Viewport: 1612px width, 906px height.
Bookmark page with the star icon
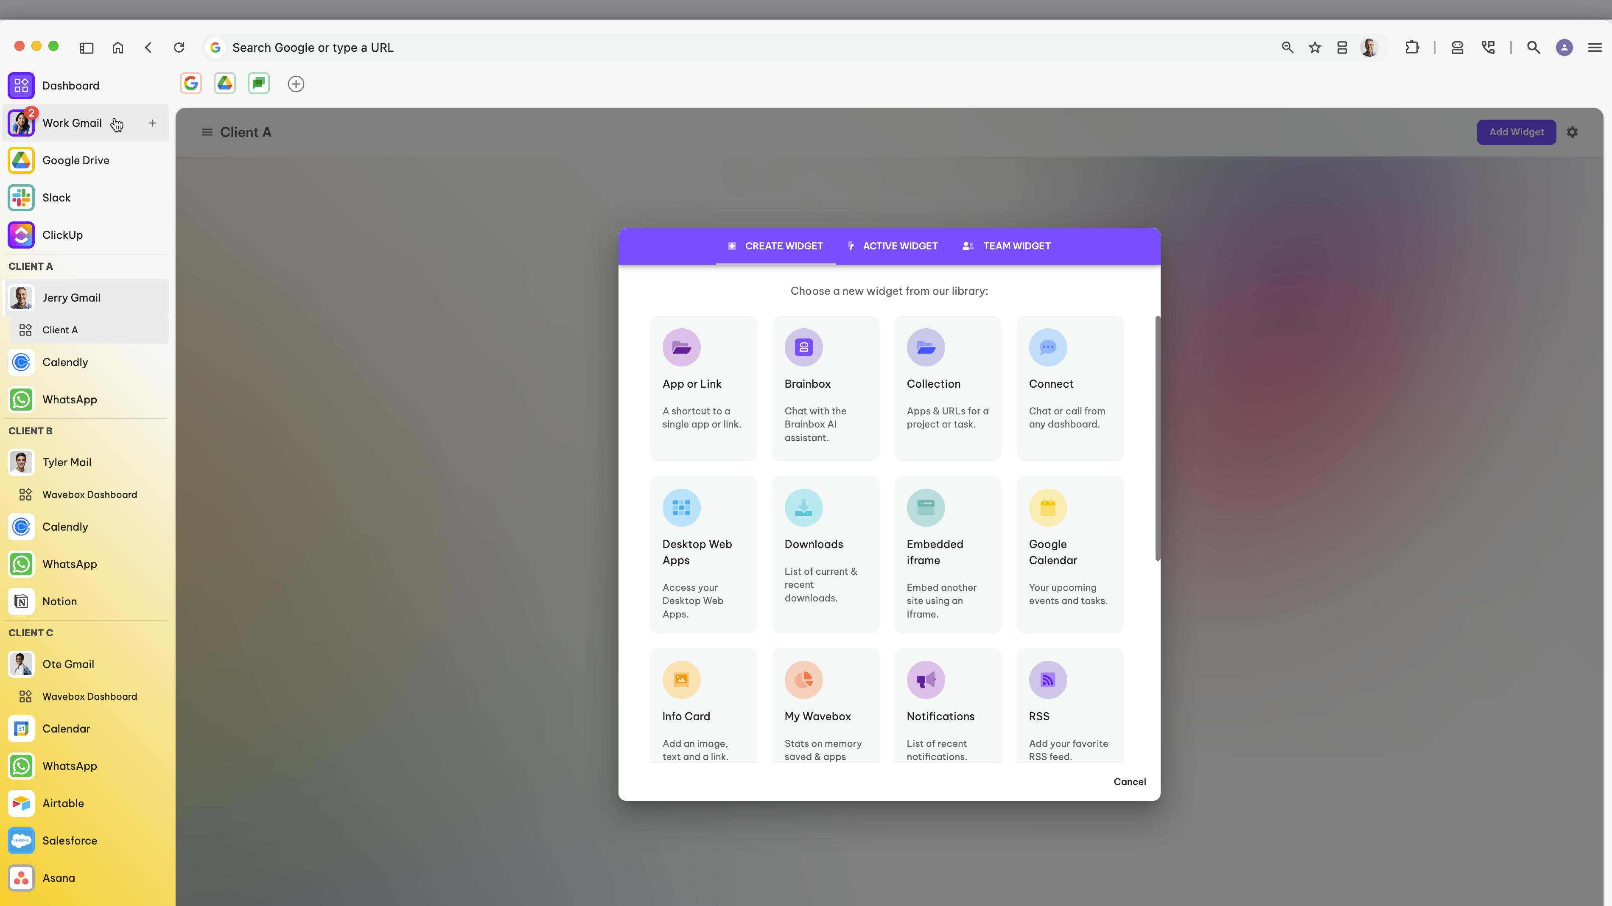(x=1315, y=48)
